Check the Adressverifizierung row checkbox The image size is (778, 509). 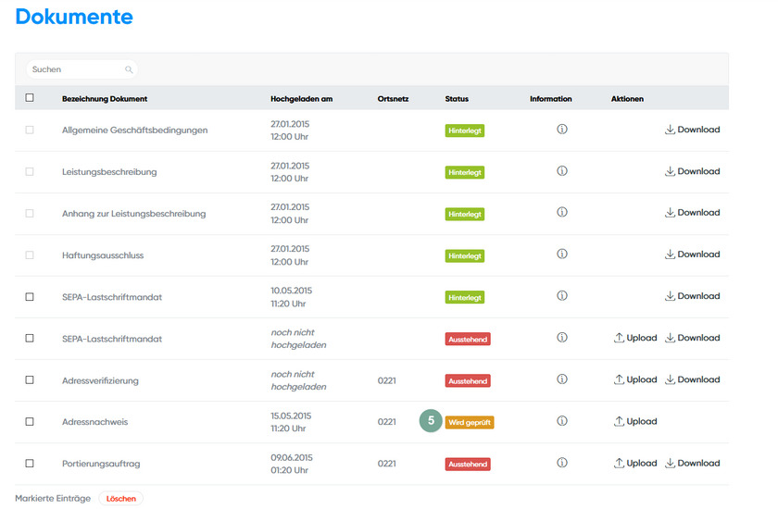[x=30, y=380]
